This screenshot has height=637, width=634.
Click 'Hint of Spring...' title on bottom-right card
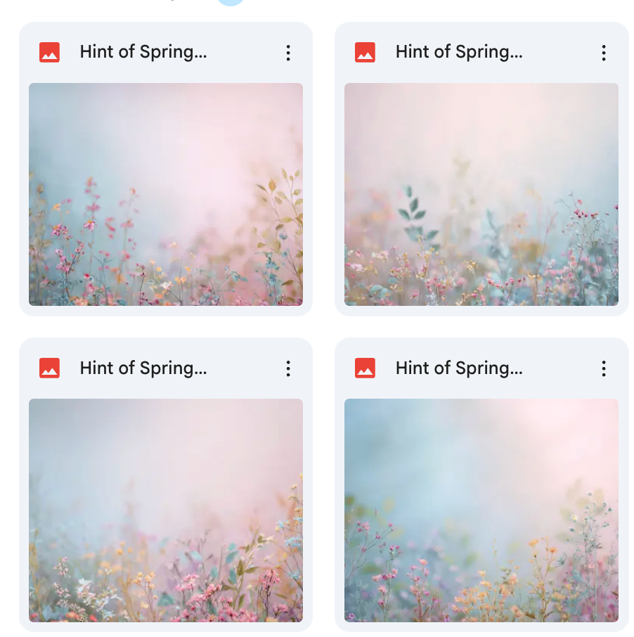[x=459, y=368]
